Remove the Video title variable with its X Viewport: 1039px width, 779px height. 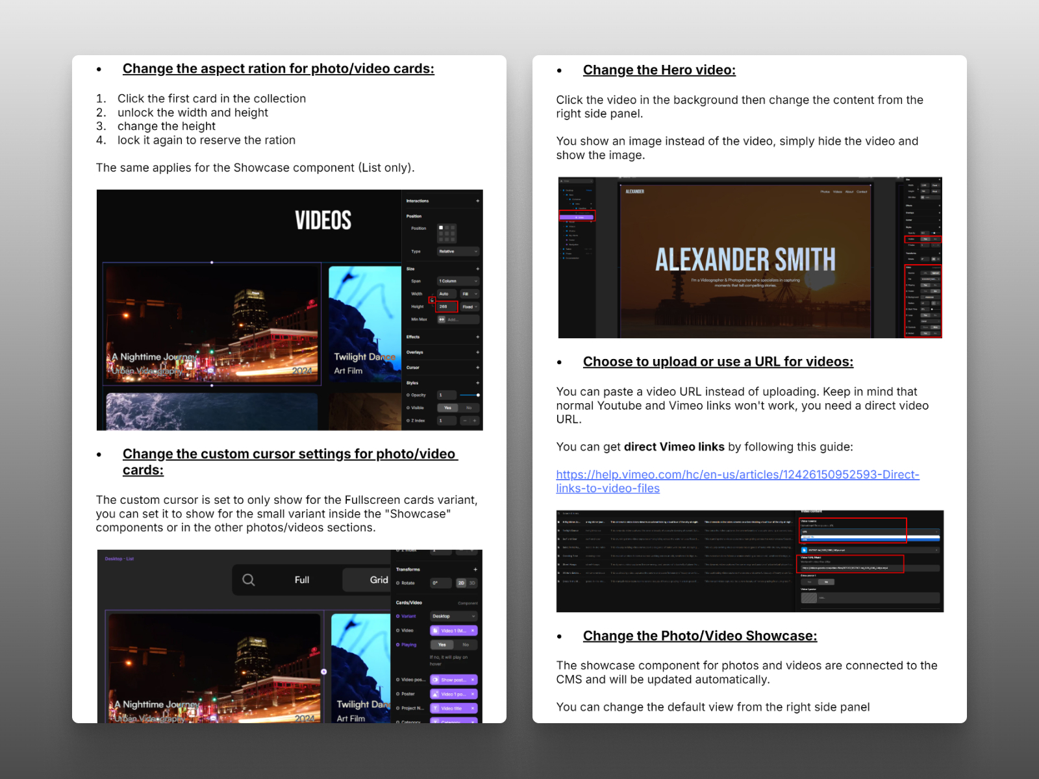click(473, 708)
